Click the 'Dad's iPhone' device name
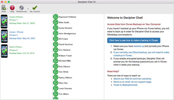The image size is (174, 100). tap(15, 47)
